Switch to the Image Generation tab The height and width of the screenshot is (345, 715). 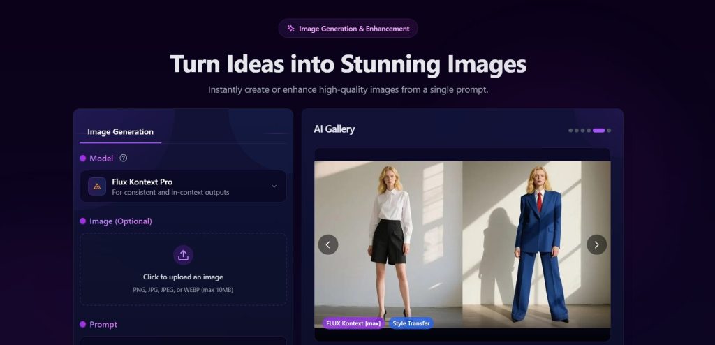click(120, 132)
